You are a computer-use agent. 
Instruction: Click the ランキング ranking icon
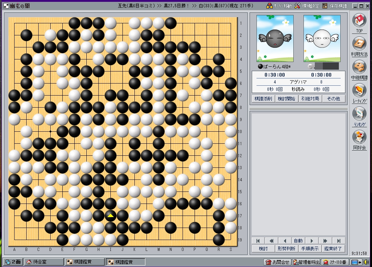(x=359, y=114)
